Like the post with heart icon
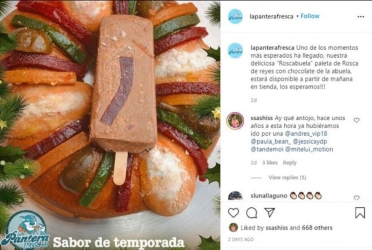372x250 pixels. (233, 212)
